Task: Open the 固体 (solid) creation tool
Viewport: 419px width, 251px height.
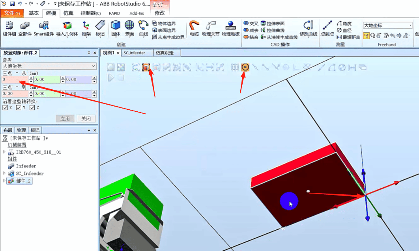Action: tap(116, 28)
